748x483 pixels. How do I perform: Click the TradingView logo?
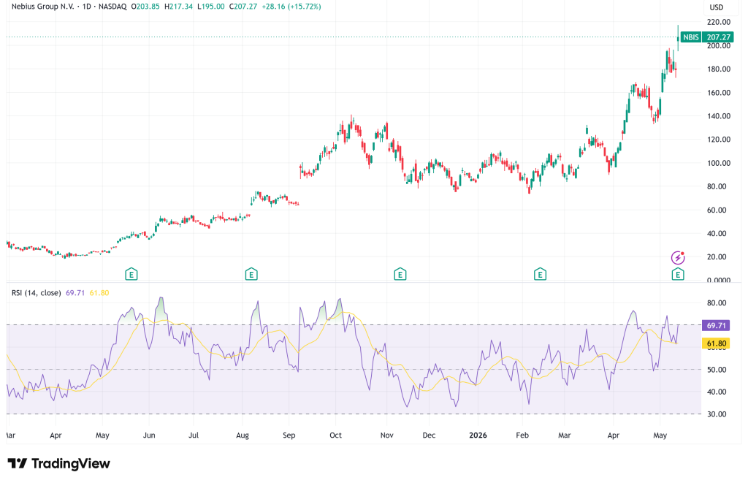click(x=58, y=463)
